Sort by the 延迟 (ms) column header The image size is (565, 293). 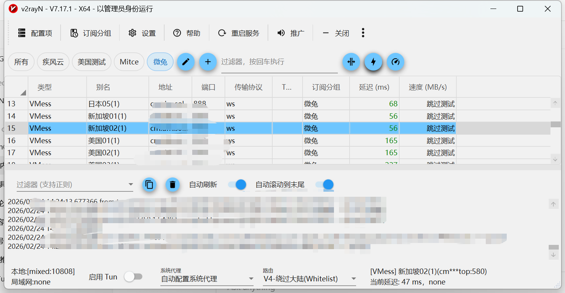click(374, 87)
